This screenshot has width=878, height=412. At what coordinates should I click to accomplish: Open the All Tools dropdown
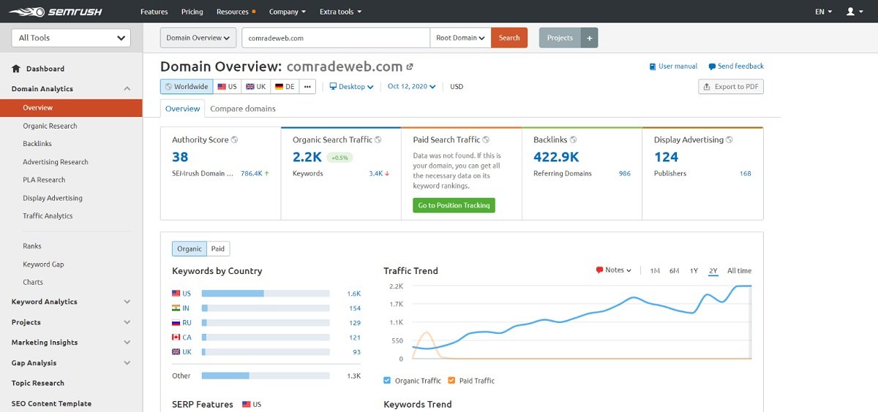(x=71, y=38)
